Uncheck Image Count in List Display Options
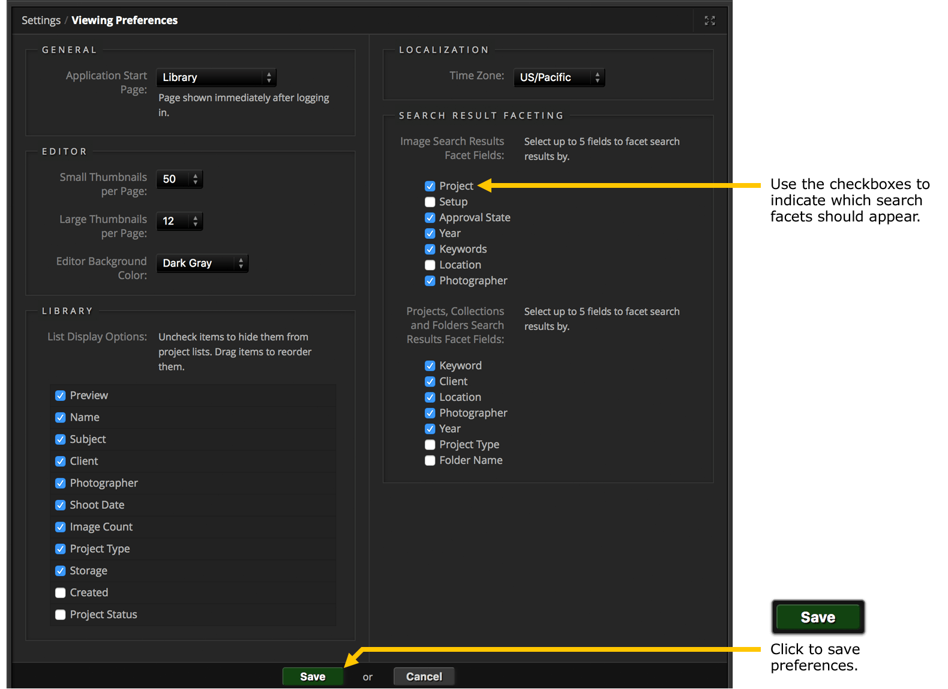This screenshot has height=689, width=948. 61,527
